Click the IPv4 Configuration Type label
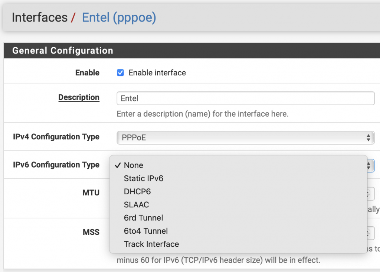This screenshot has width=380, height=272. click(56, 137)
